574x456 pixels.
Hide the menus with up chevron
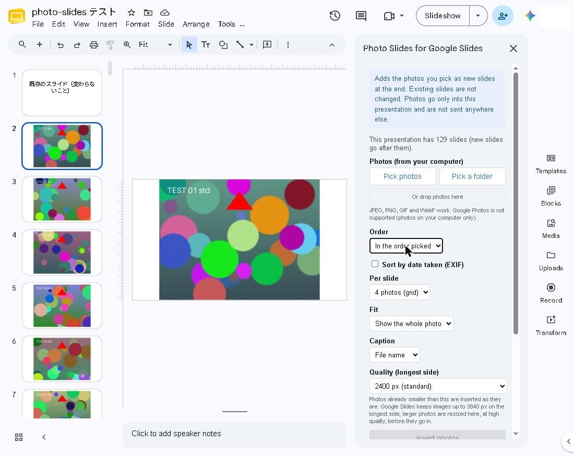click(x=332, y=45)
